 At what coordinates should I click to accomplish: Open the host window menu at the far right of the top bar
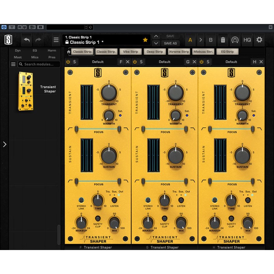271,27
